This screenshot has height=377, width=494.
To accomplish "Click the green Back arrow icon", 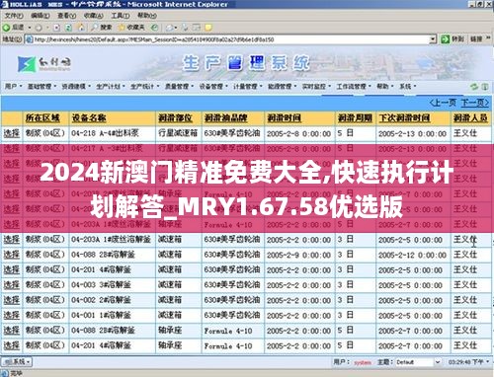I will [x=6, y=28].
